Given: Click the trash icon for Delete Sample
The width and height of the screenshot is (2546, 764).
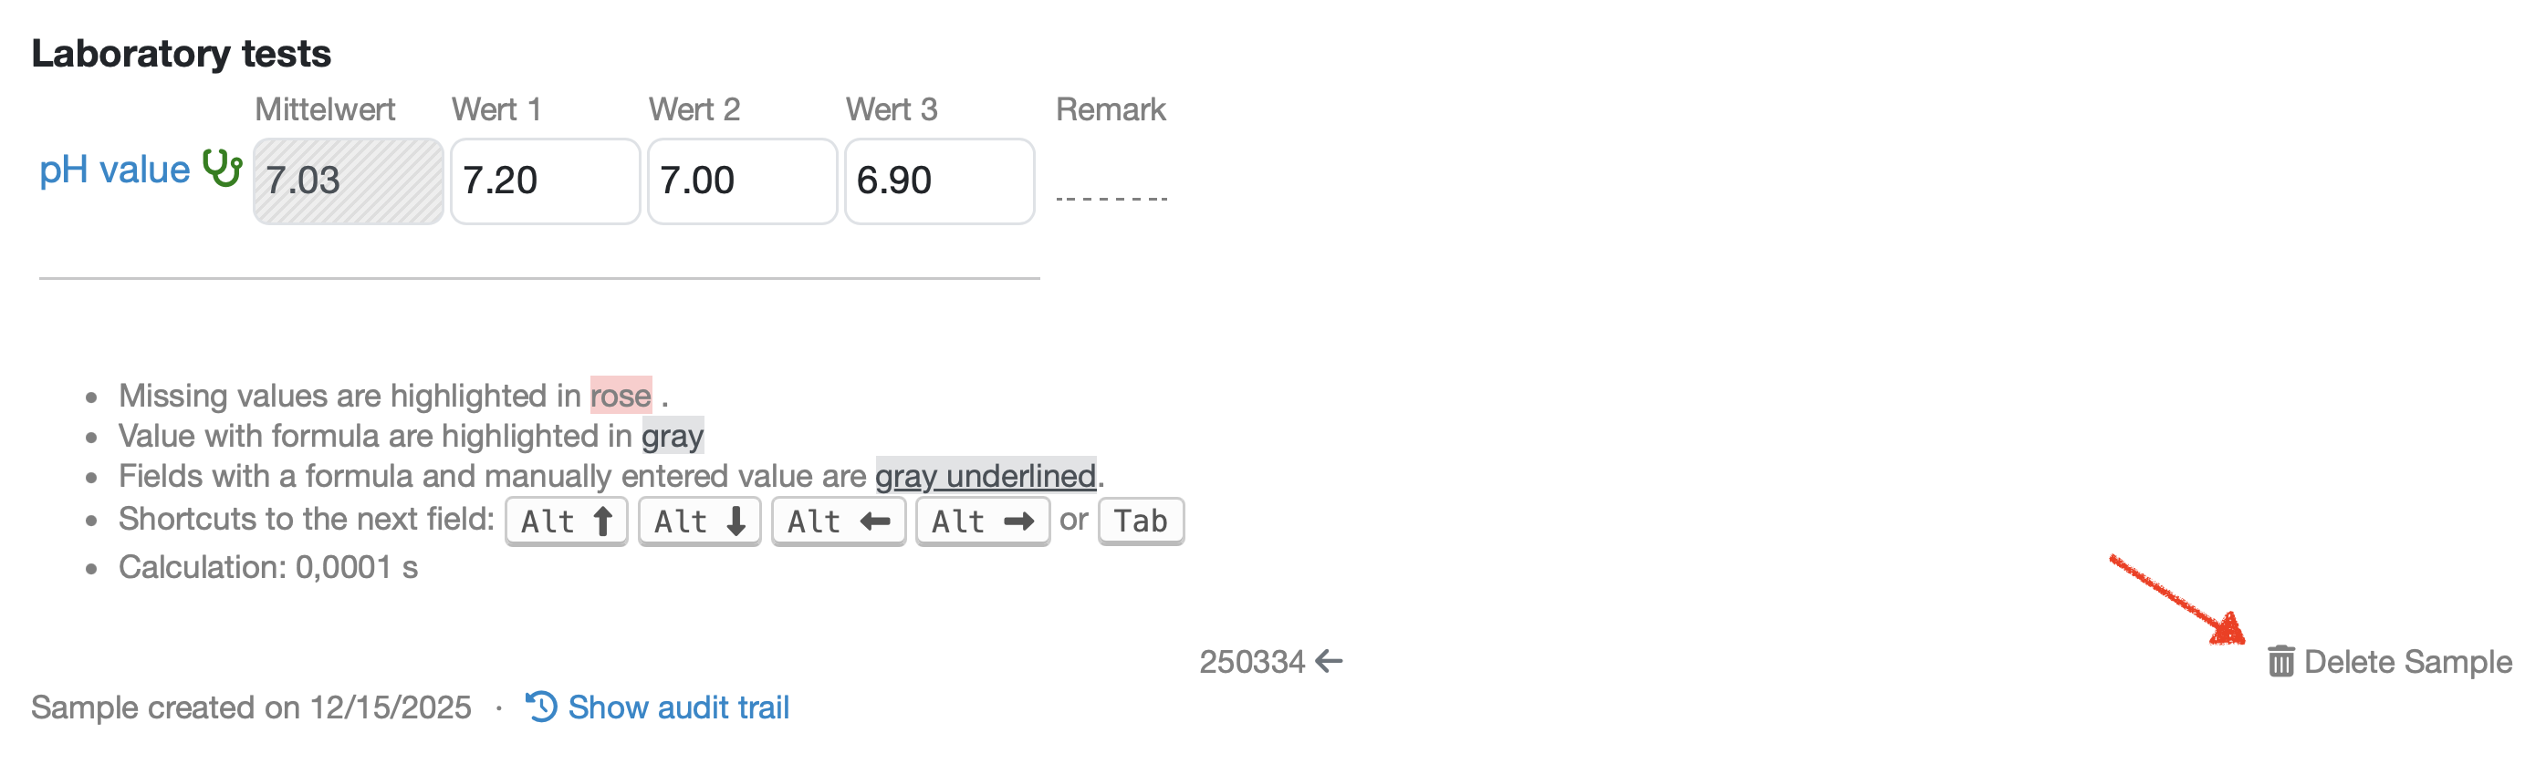Looking at the screenshot, I should [x=2280, y=661].
